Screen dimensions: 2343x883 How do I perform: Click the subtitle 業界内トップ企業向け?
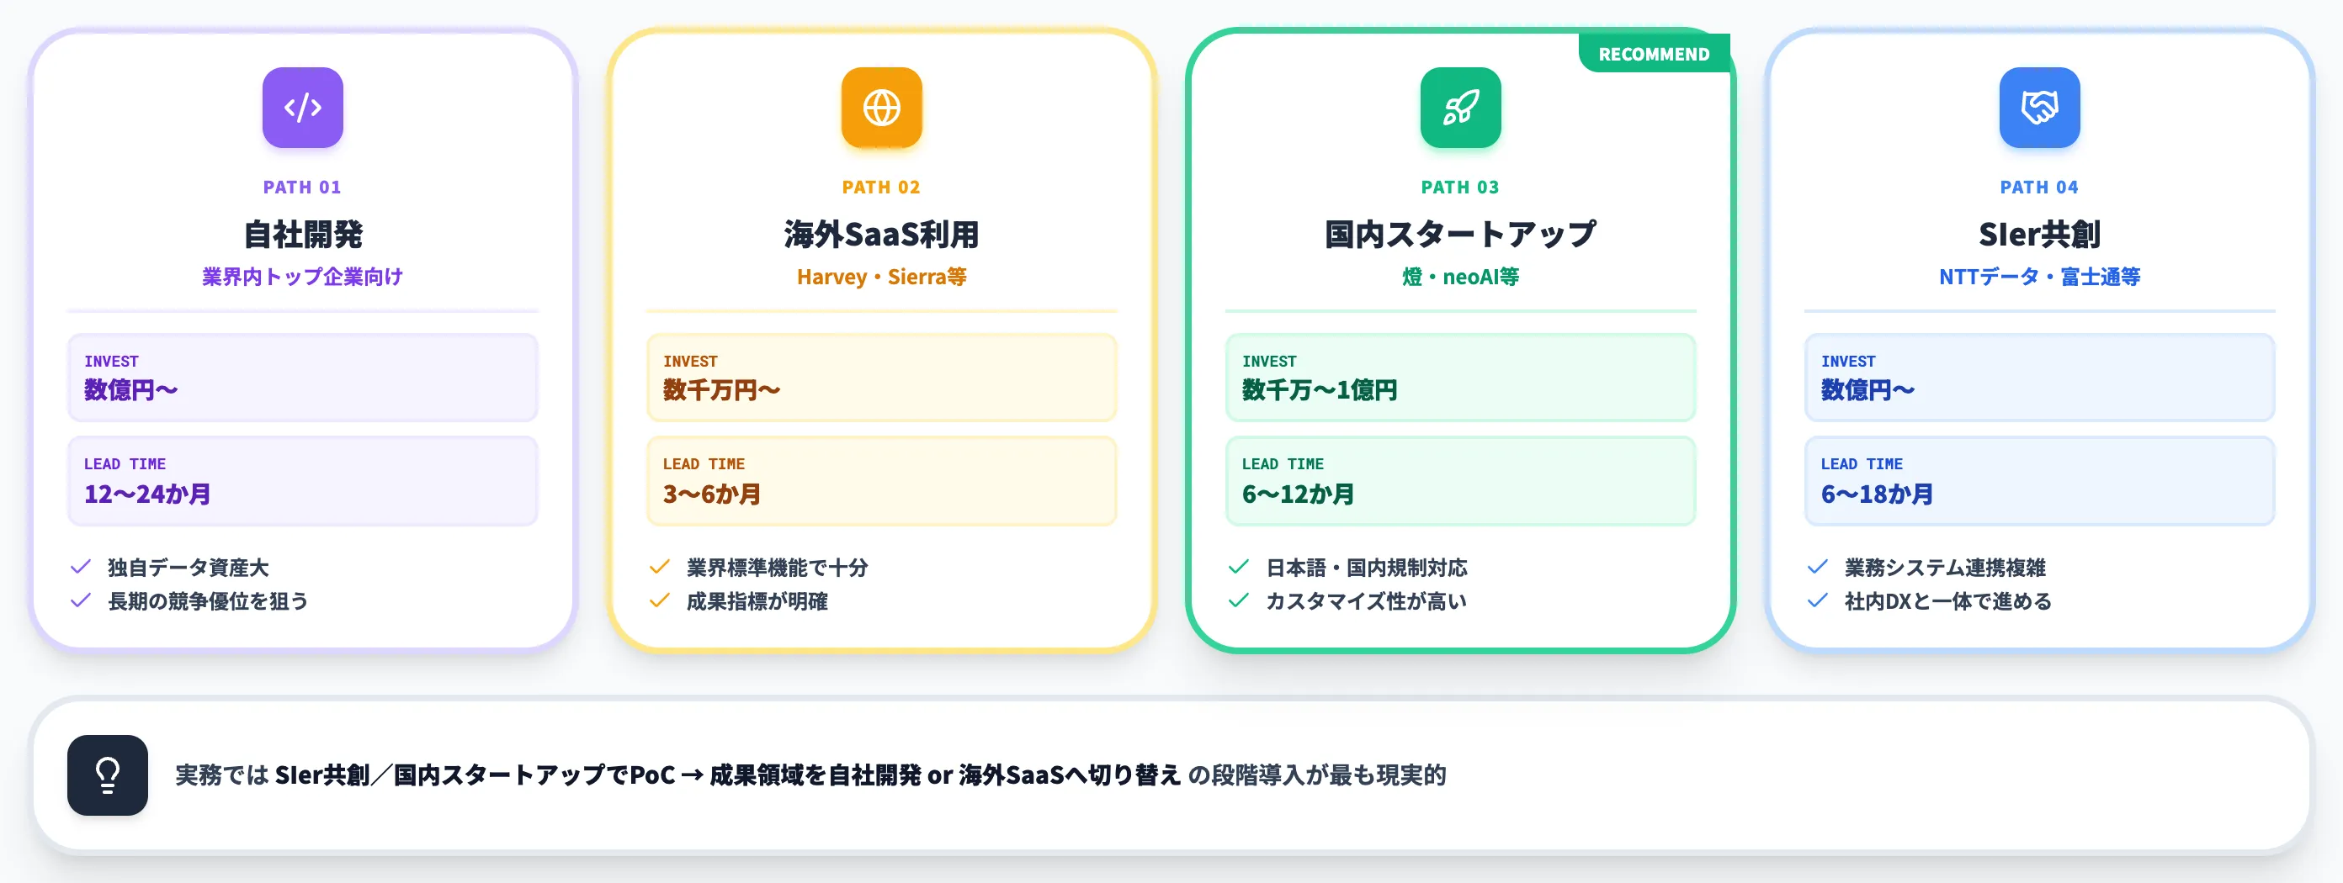303,276
